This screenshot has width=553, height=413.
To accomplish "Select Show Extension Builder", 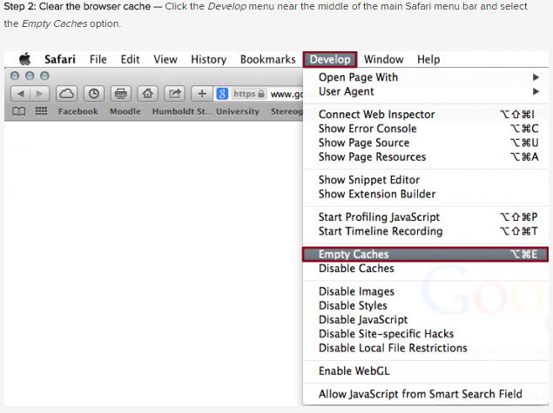I will (426, 194).
